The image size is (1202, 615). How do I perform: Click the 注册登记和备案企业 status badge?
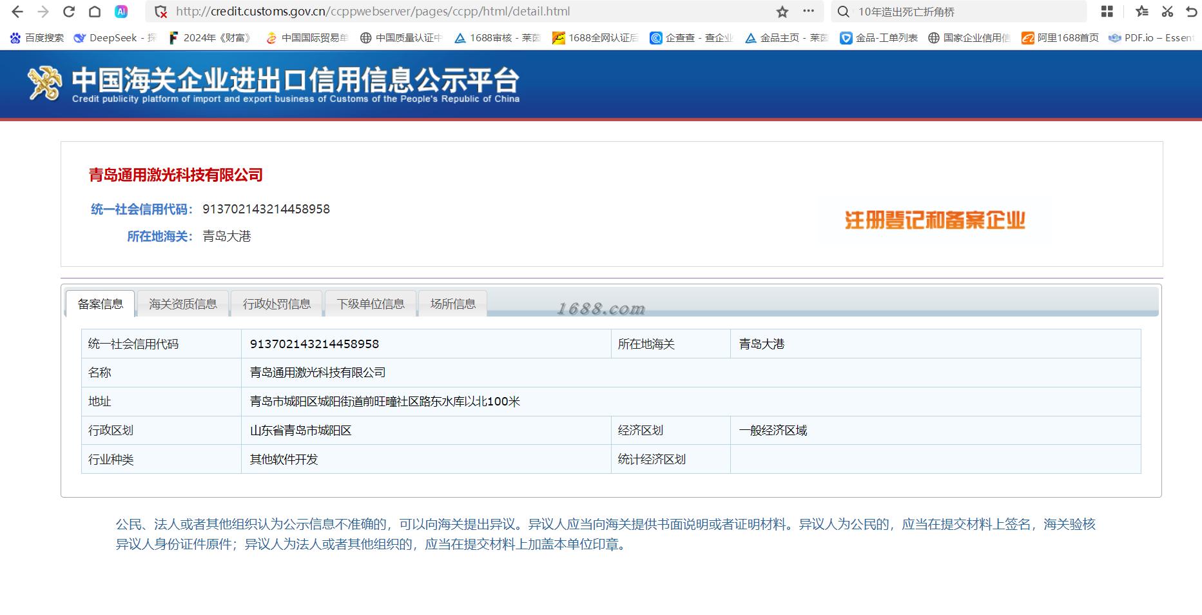(935, 220)
